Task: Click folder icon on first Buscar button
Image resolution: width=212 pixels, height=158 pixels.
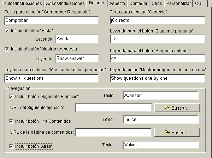Action: [x=167, y=108]
